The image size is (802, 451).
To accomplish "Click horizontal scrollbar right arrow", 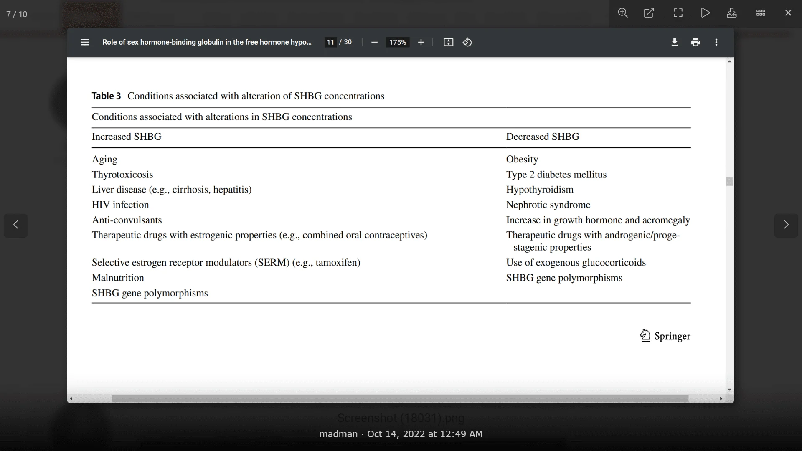I will 721,399.
